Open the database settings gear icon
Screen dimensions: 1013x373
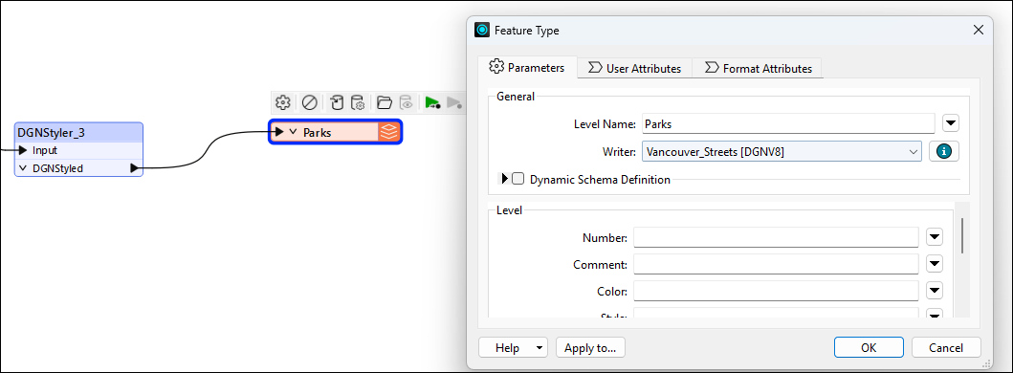359,102
